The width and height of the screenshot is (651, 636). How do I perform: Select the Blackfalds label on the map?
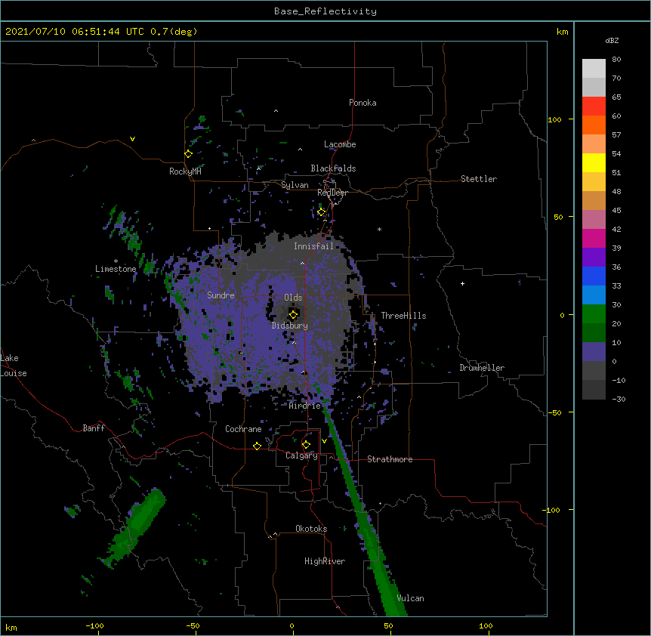pos(333,168)
